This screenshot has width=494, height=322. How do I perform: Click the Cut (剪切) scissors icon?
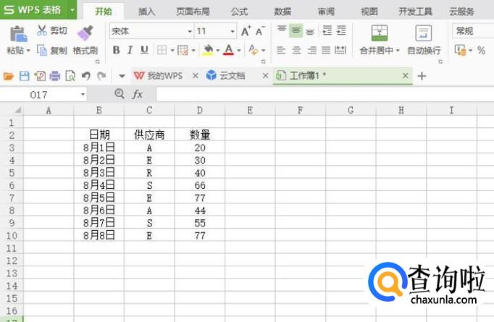[x=42, y=30]
